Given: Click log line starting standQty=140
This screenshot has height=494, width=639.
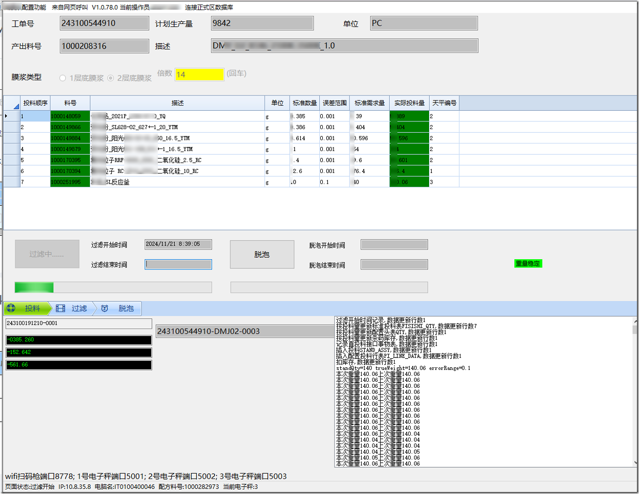Looking at the screenshot, I should [403, 368].
